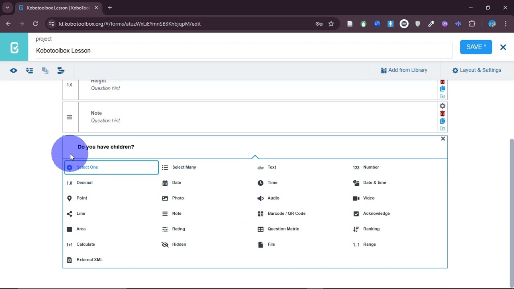514x289 pixels.
Task: Click the browser address bar URL
Action: [x=130, y=24]
